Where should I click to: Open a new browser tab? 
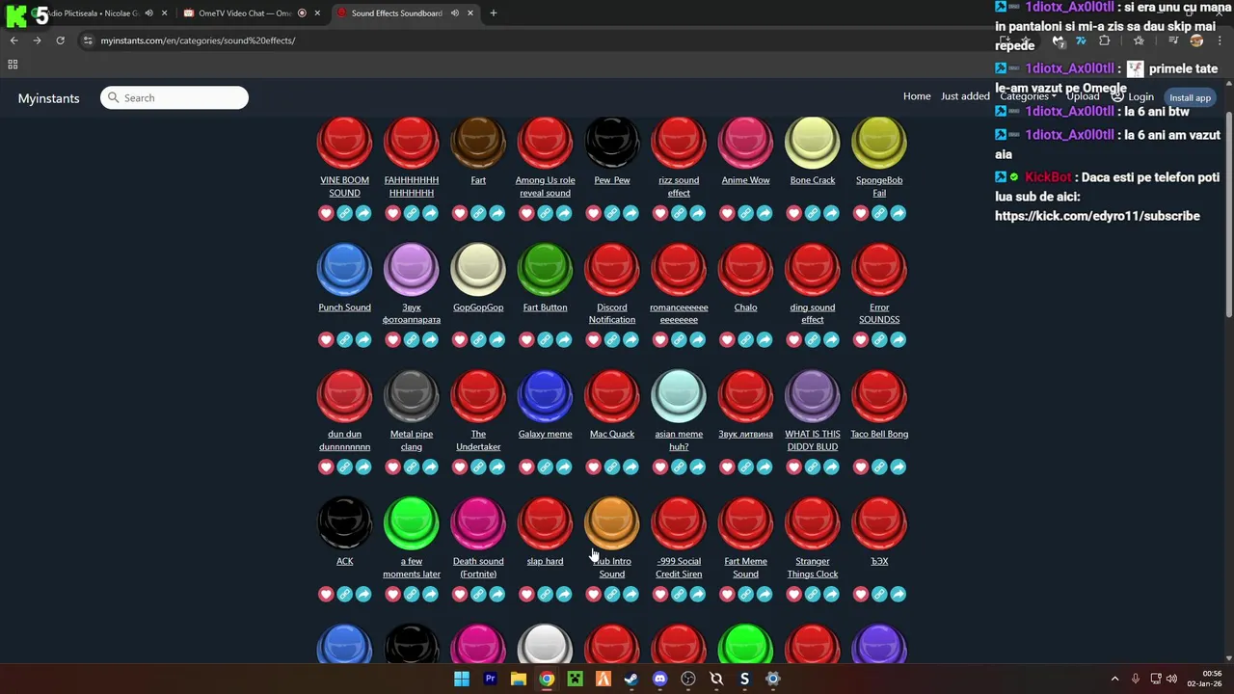[x=494, y=13]
